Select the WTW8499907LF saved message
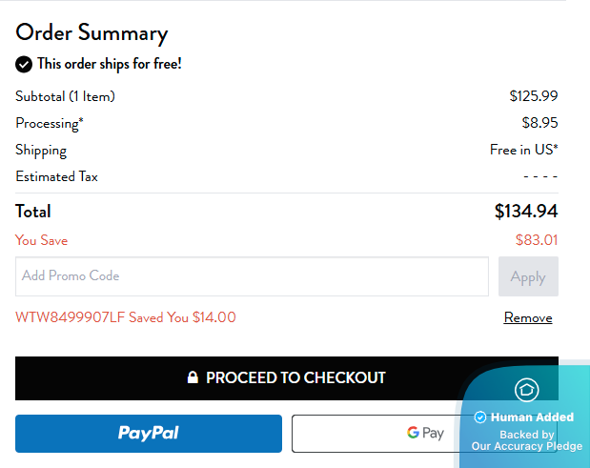This screenshot has width=590, height=468. pyautogui.click(x=126, y=317)
